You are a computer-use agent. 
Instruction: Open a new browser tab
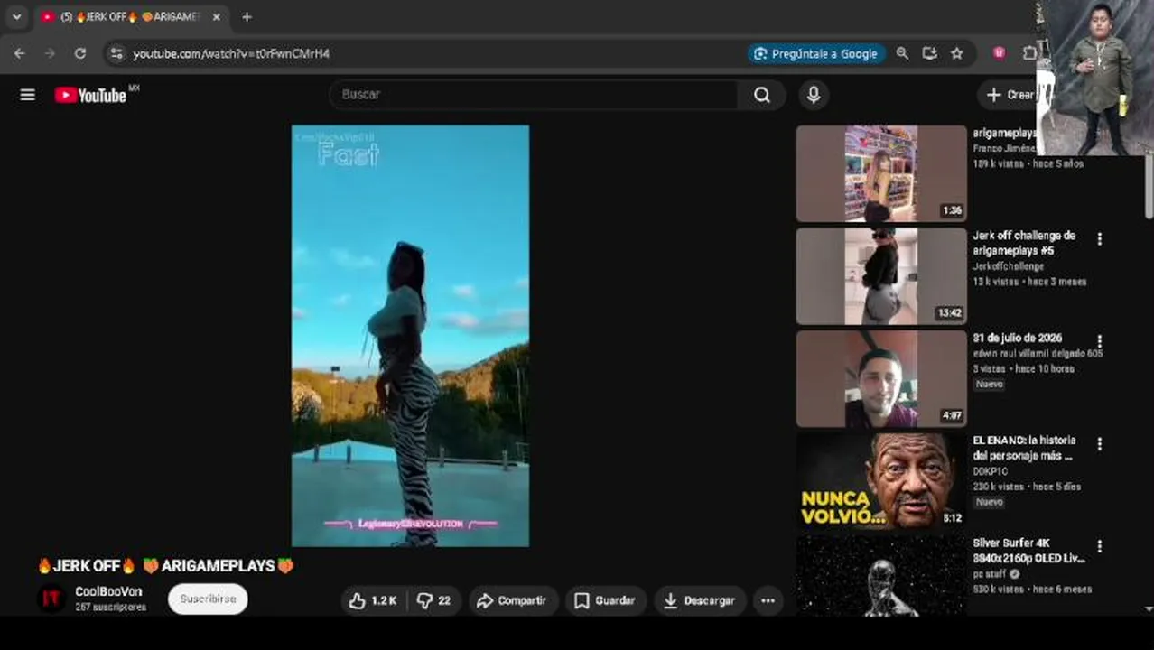pyautogui.click(x=247, y=17)
